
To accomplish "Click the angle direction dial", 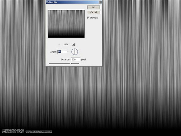I will tap(75, 52).
